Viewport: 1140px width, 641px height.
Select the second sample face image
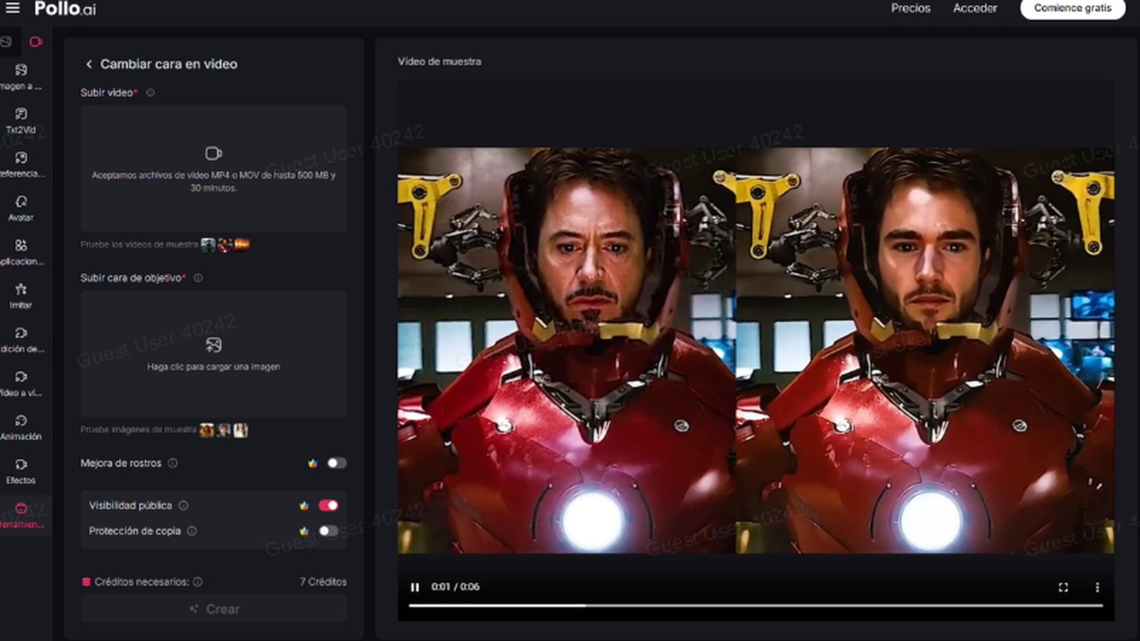click(224, 430)
